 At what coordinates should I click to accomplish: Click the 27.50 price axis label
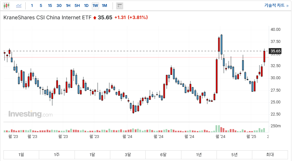click(x=275, y=90)
